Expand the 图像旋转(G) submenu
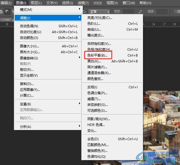Screen dimensions: 180x165 pyautogui.click(x=48, y=58)
